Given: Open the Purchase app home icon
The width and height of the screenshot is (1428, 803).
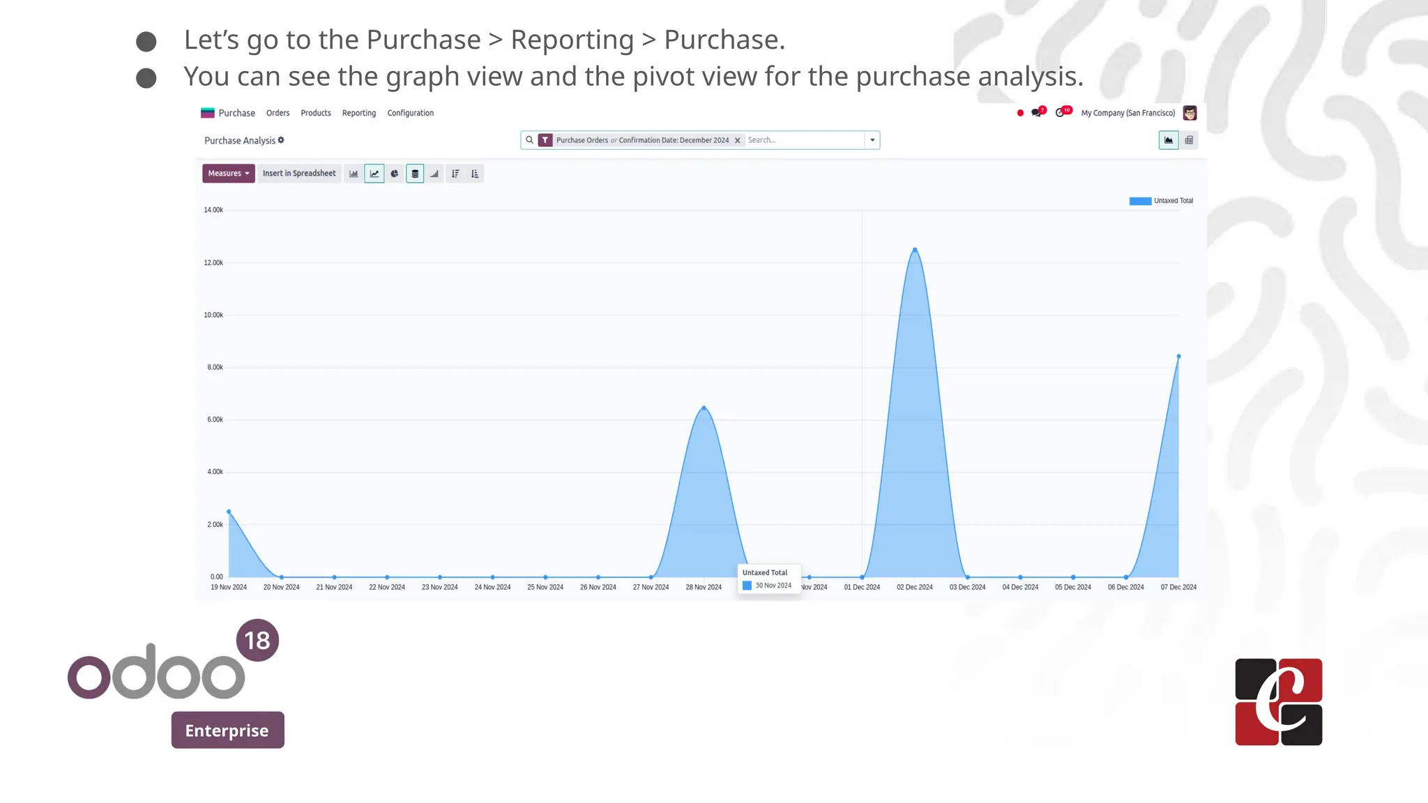Looking at the screenshot, I should click(x=207, y=113).
